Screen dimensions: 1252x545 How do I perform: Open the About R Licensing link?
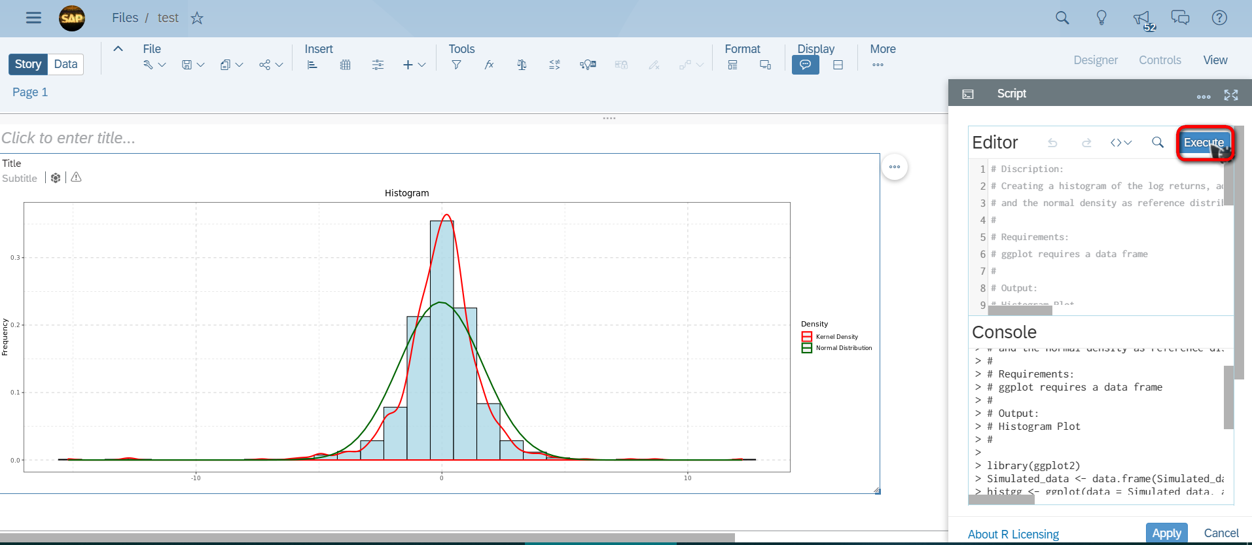click(1013, 535)
